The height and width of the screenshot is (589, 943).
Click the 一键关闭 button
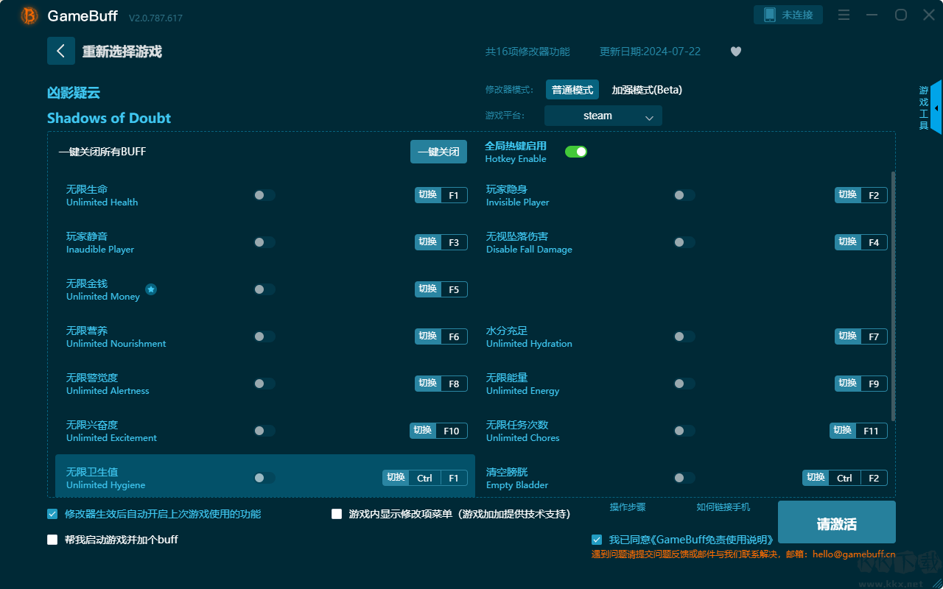tap(439, 152)
